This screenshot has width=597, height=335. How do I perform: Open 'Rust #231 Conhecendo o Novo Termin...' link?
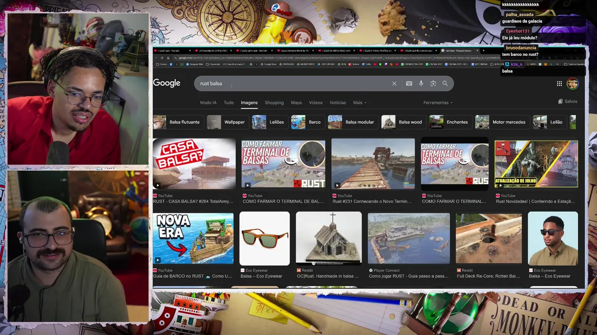[x=372, y=201]
